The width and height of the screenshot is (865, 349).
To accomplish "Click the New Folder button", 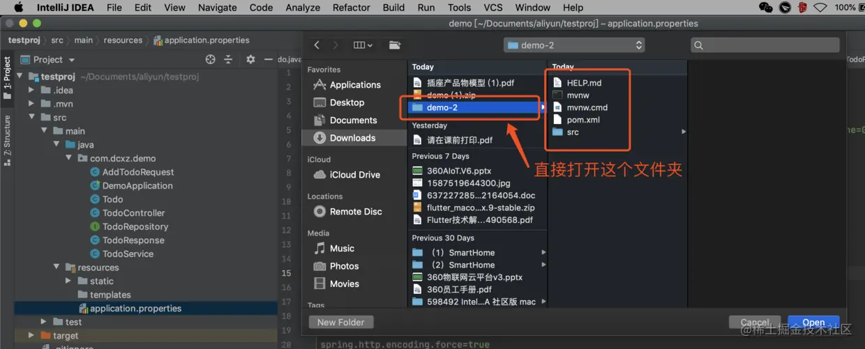I will [341, 322].
